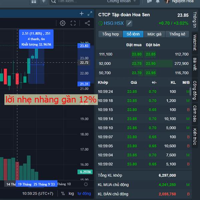This screenshot has width=200, height=200.
Task: Click the trade row at 10:59:14
Action: [144, 119]
